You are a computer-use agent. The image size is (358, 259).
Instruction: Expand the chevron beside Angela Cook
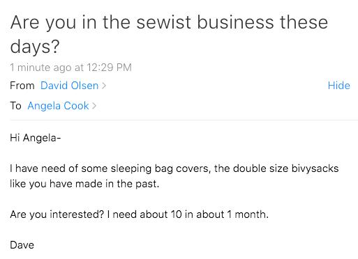click(94, 106)
